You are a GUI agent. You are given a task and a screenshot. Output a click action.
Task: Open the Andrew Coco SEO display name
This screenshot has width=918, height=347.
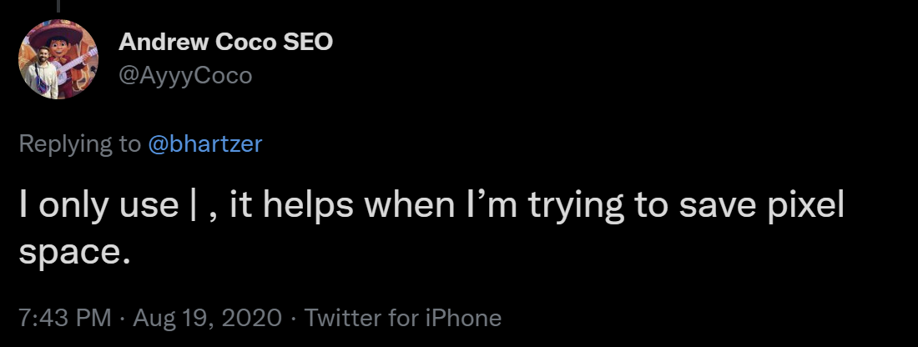[225, 42]
